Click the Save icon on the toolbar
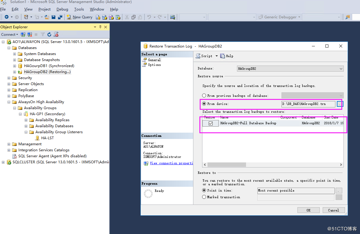 (x=53, y=17)
